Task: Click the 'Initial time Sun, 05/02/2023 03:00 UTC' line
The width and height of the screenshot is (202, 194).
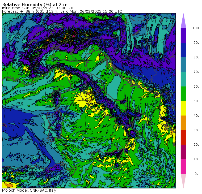Action: 38,8
